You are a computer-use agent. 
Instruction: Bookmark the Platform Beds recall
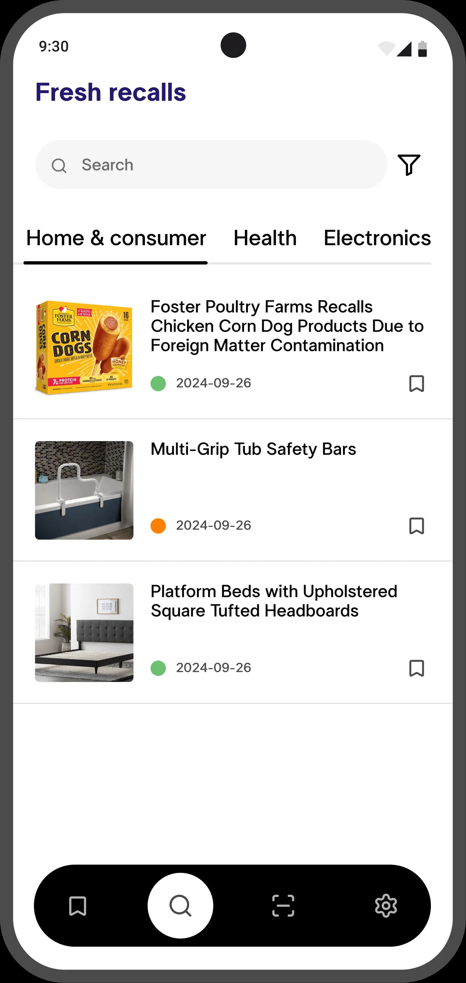click(x=416, y=668)
